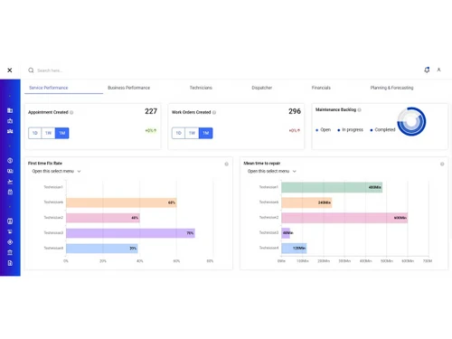The width and height of the screenshot is (452, 339).
Task: Click the purple 75% bar in Fix Rate chart
Action: (130, 233)
